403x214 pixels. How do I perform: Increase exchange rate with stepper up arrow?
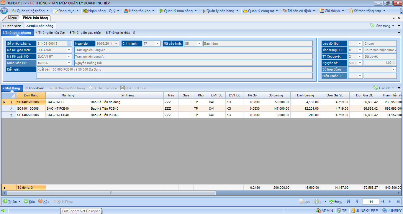(x=394, y=61)
